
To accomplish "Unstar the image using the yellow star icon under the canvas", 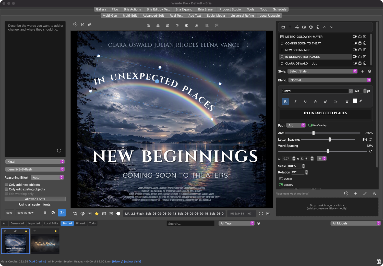I will (x=97, y=214).
